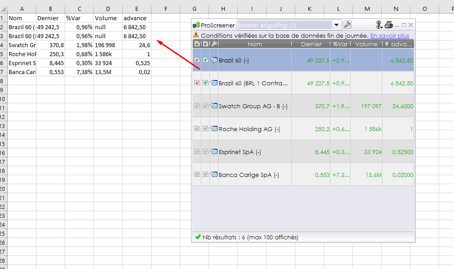Screen dimensions: 454x269
Task: Open chart icon for Brazil 60 (-)
Action: pyautogui.click(x=214, y=60)
